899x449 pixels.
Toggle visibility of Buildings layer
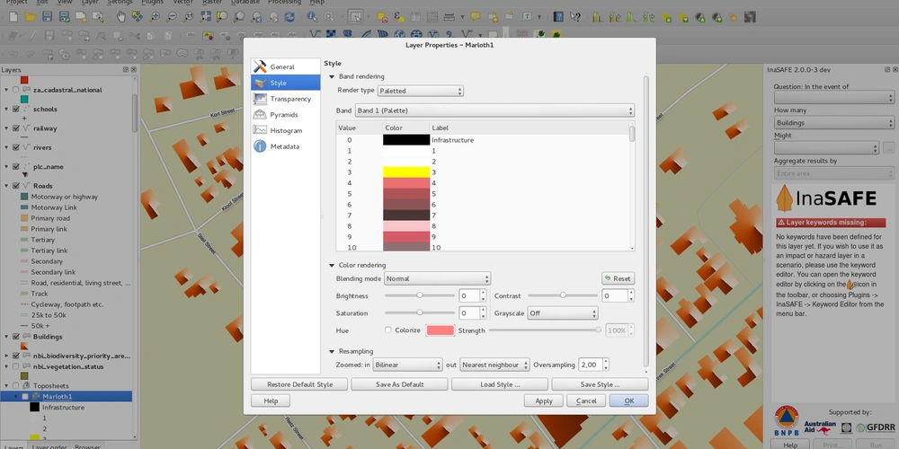[15, 337]
